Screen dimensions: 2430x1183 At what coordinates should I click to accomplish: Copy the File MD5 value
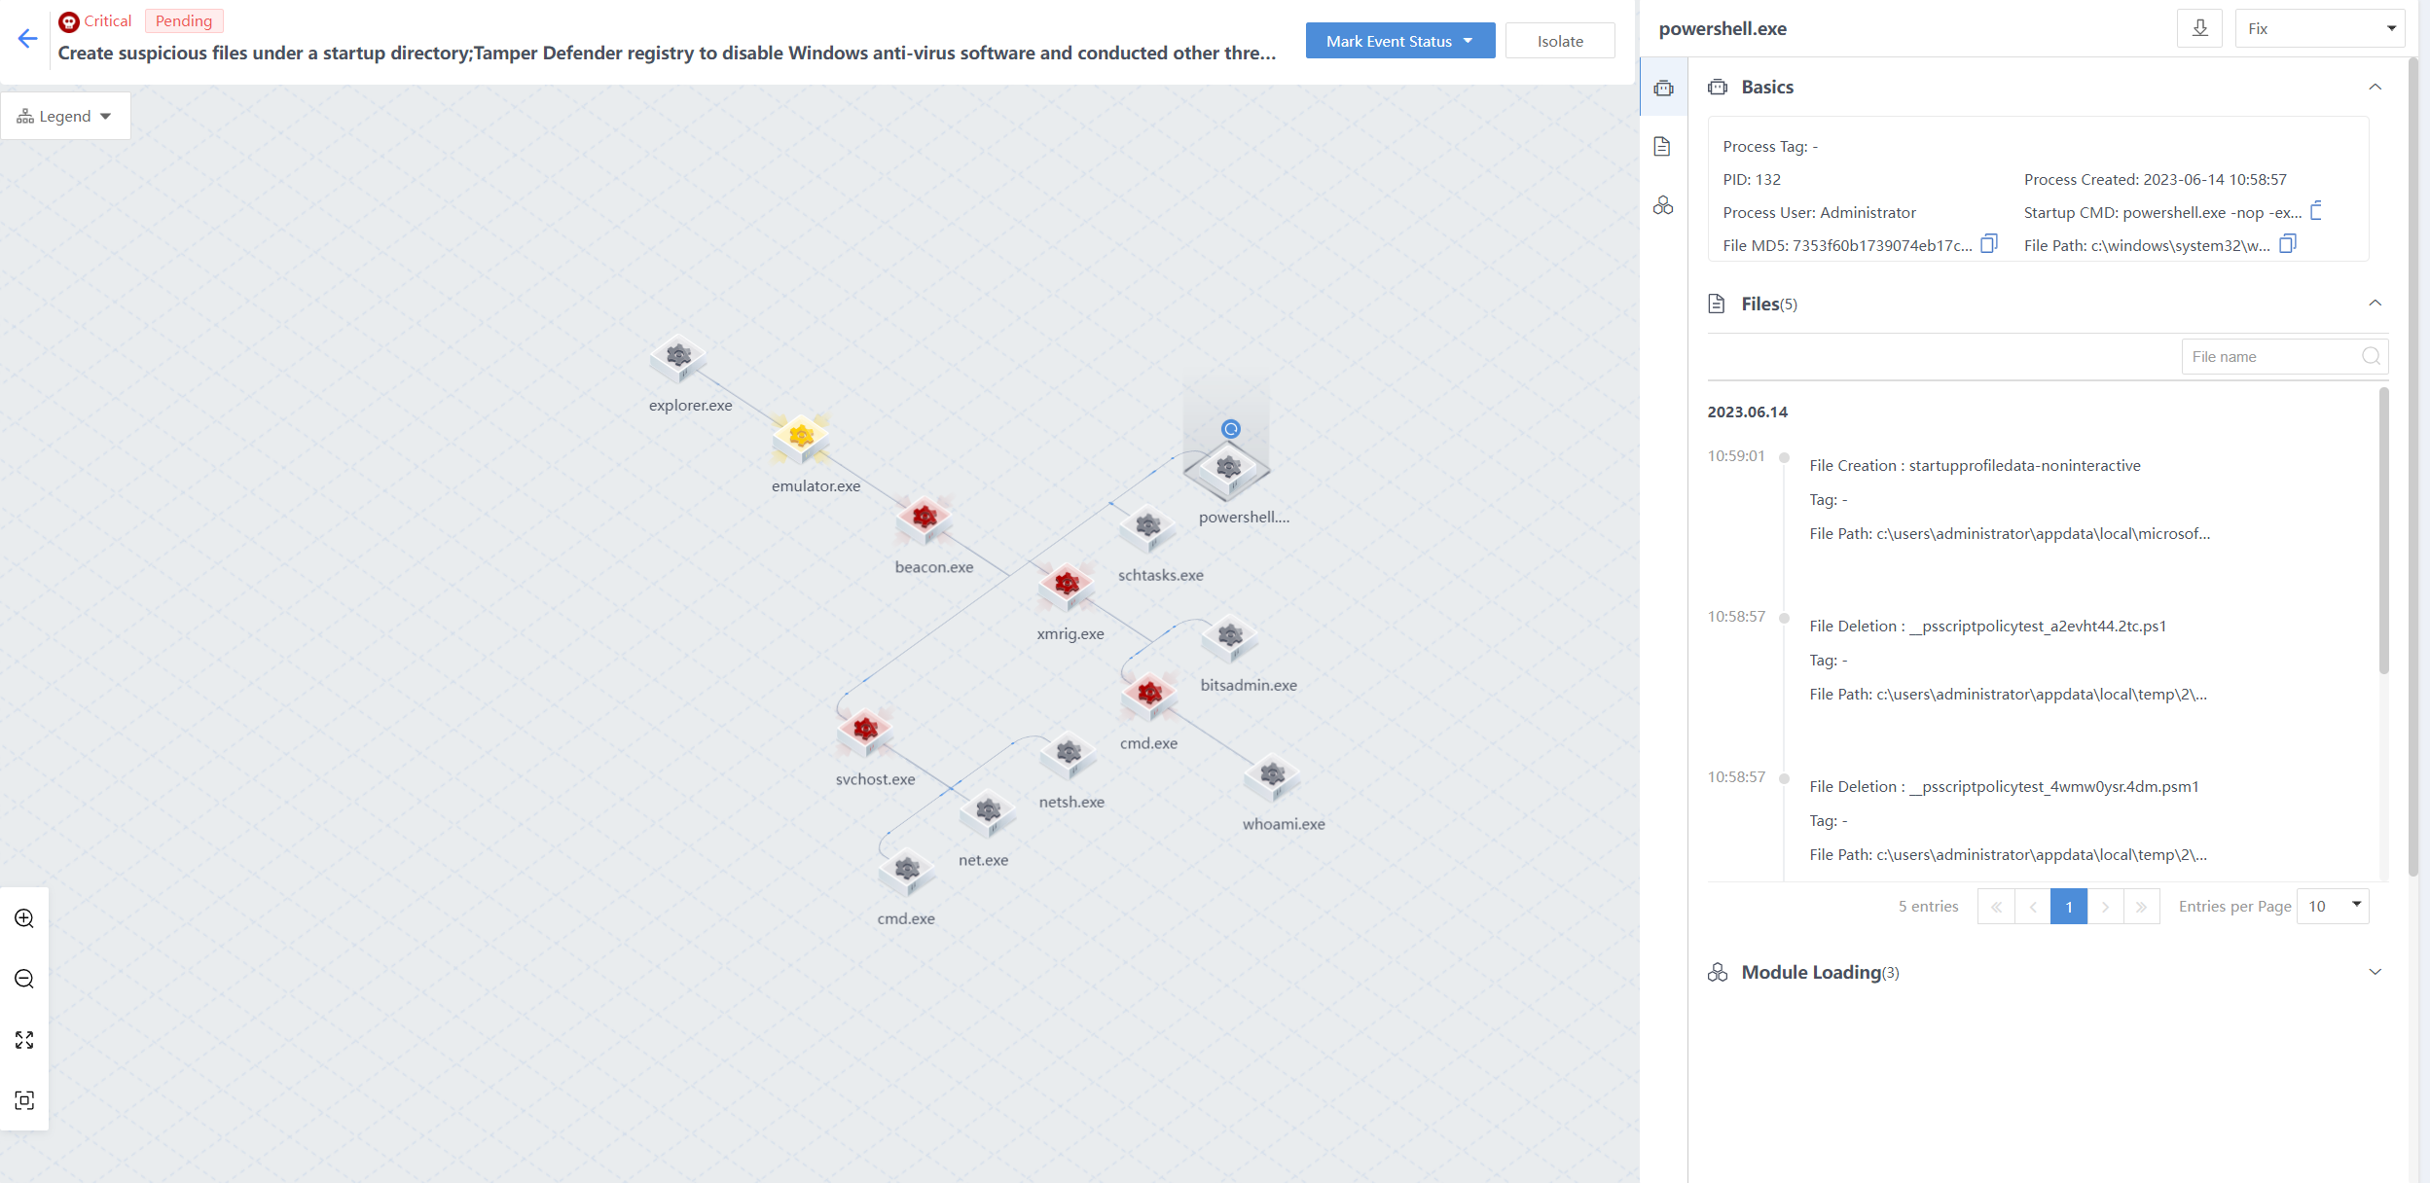point(1989,244)
